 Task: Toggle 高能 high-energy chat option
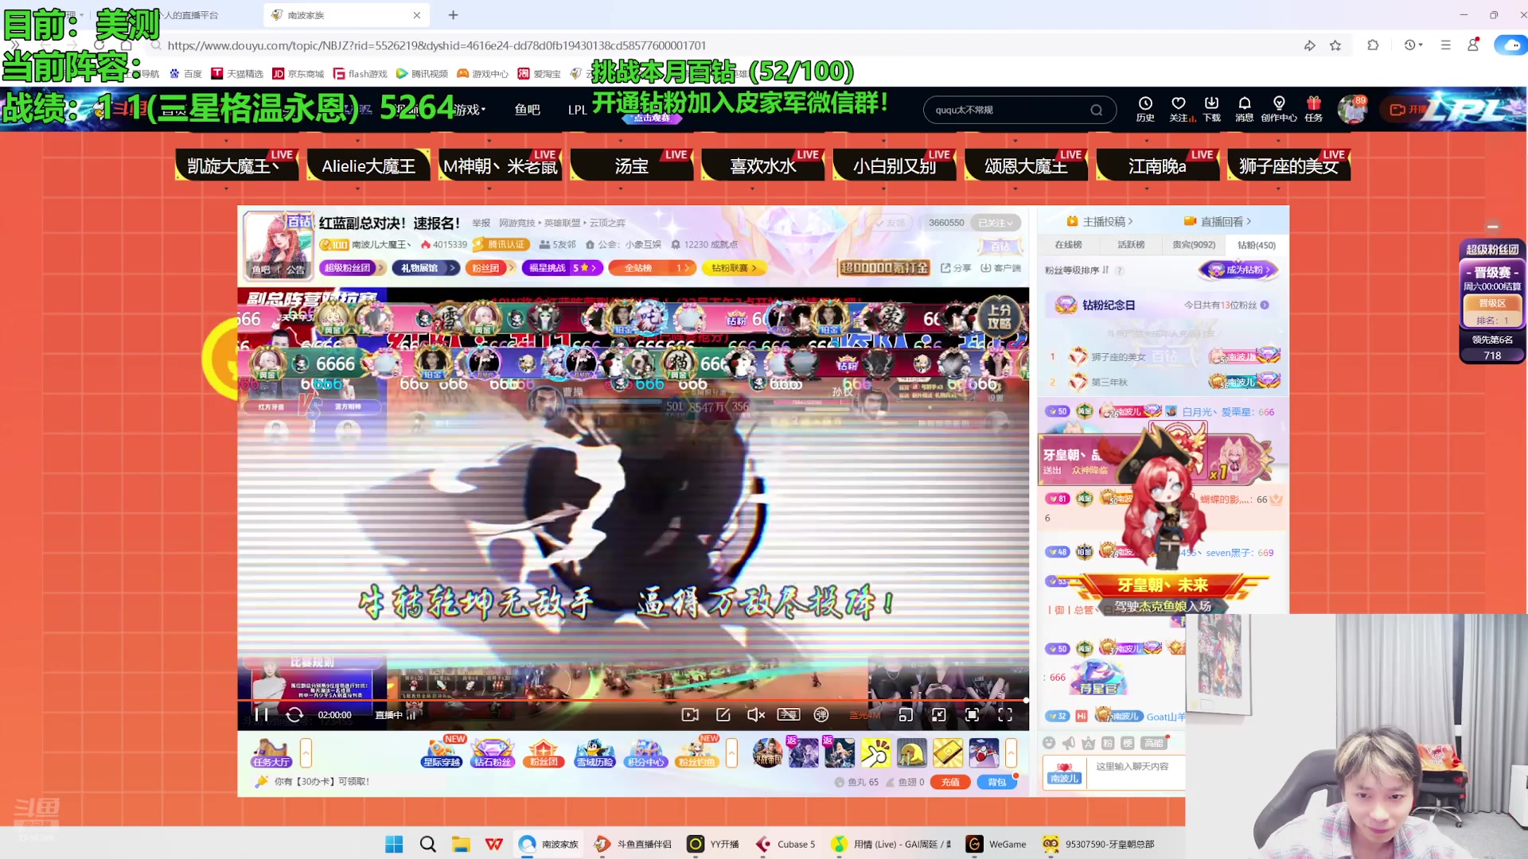tap(1153, 743)
